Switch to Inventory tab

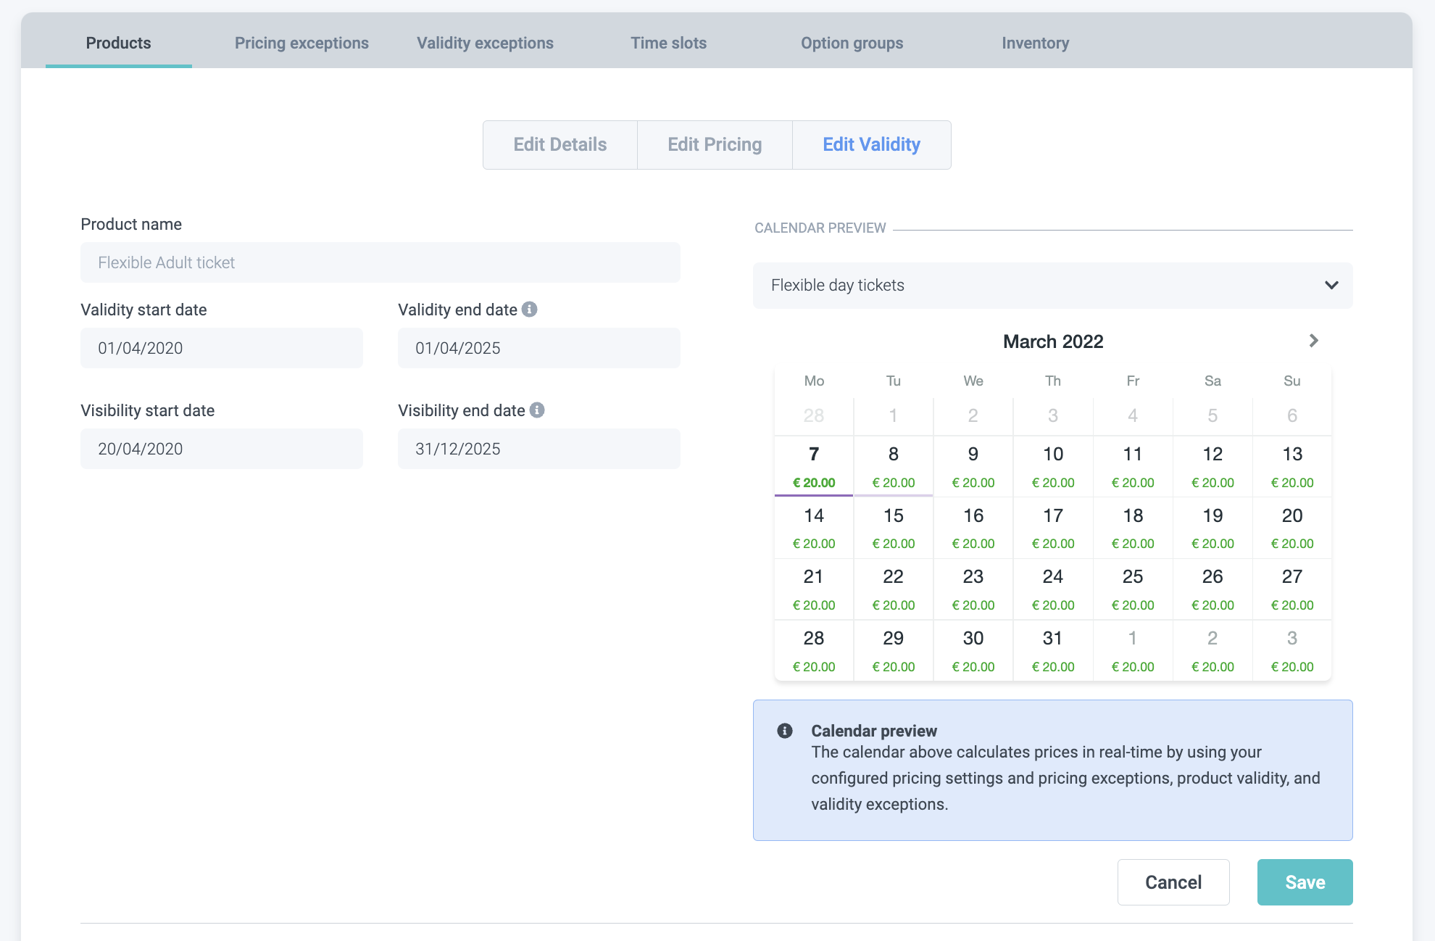(1035, 43)
